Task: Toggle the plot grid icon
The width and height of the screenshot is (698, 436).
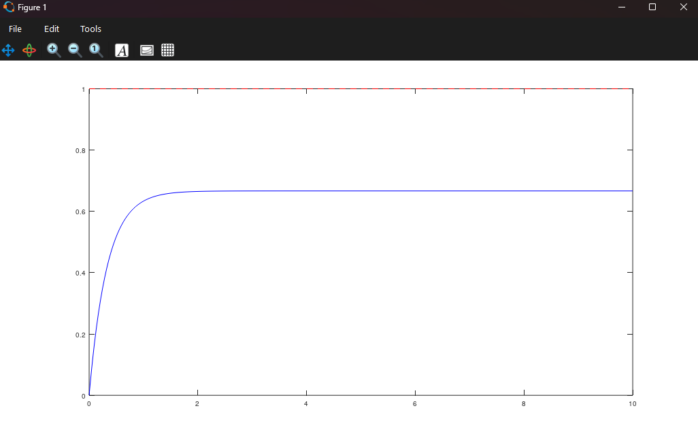Action: [x=168, y=50]
